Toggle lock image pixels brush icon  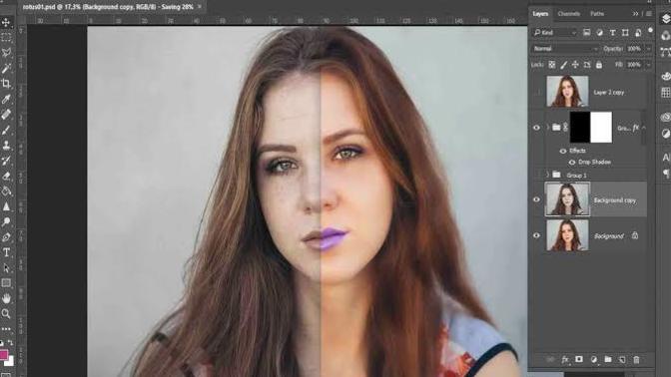563,65
